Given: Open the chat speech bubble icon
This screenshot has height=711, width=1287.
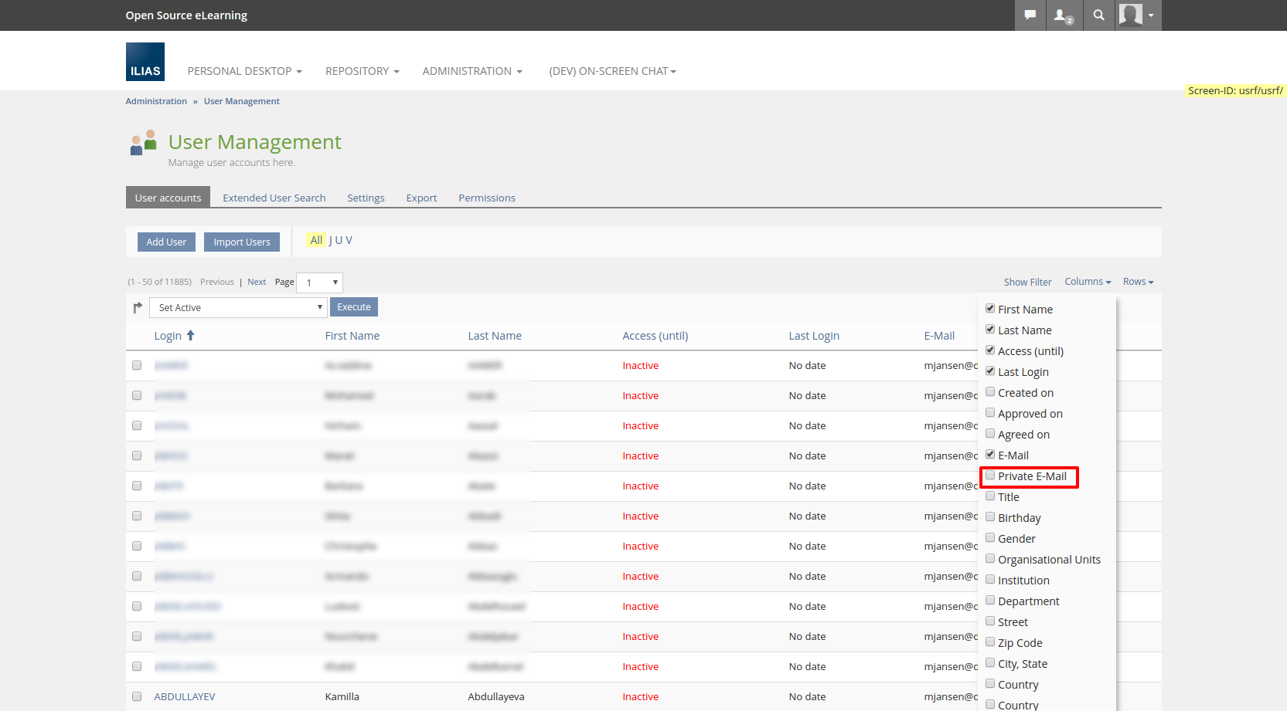Looking at the screenshot, I should [x=1030, y=15].
